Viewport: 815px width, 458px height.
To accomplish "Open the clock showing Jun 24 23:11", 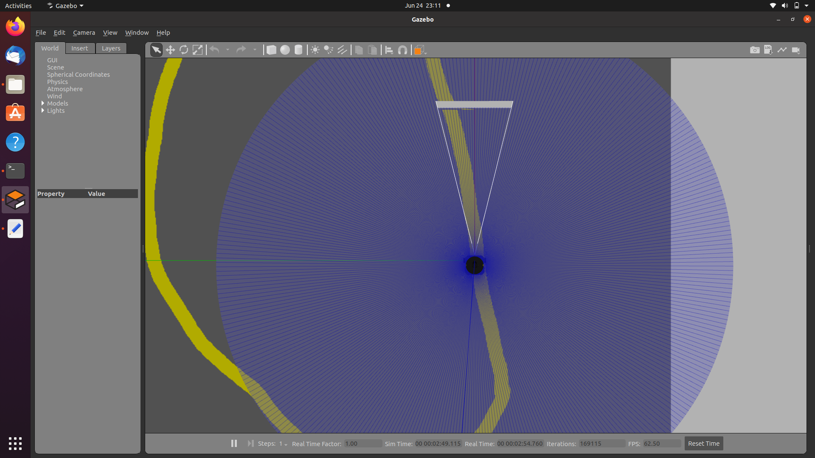I will [423, 6].
